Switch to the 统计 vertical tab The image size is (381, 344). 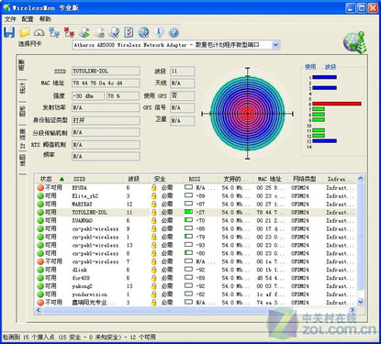click(x=23, y=88)
